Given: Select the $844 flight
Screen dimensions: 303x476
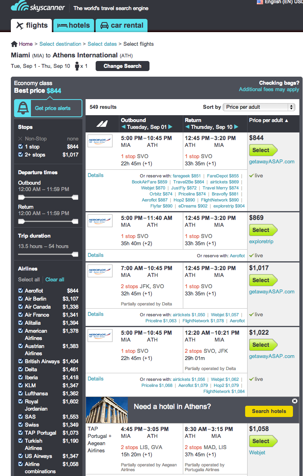Looking at the screenshot, I should pos(263,150).
